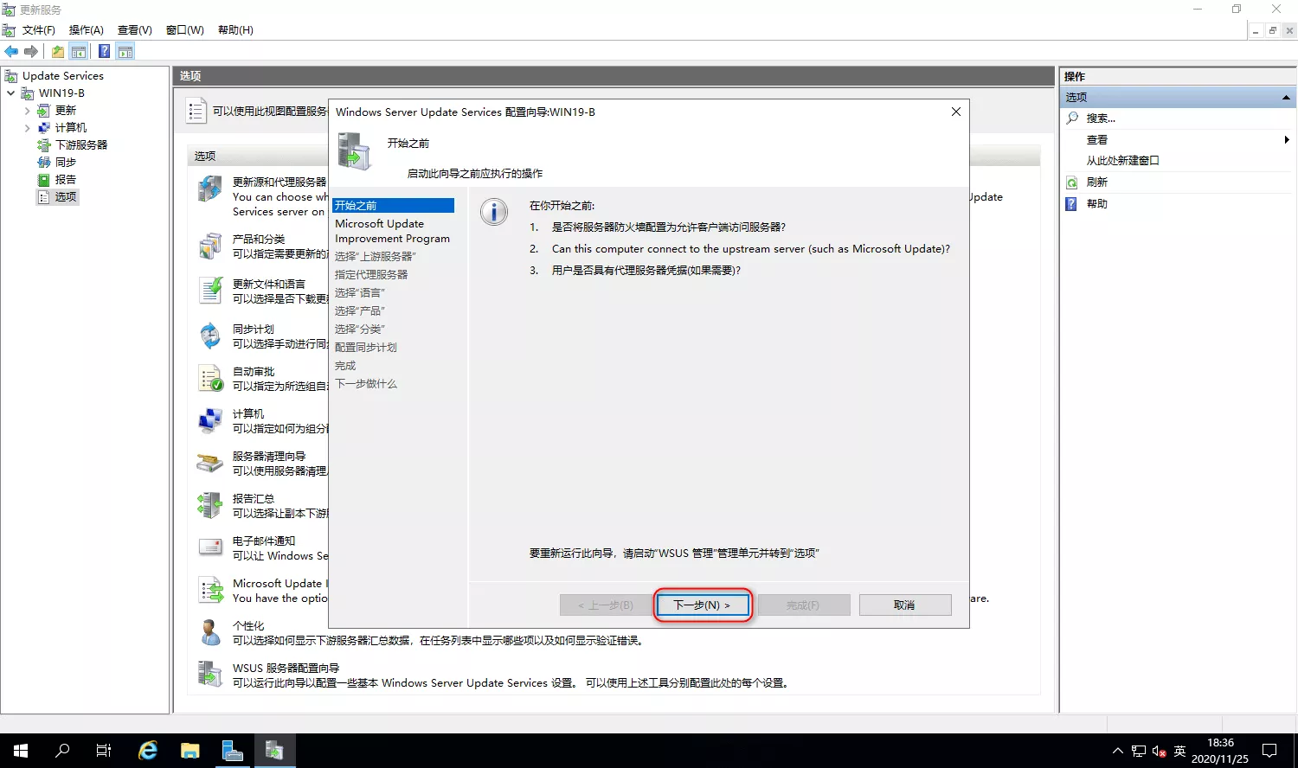Screen dimensions: 1298x768
Task: Open Internet Explorer from the taskbar
Action: pyautogui.click(x=148, y=751)
